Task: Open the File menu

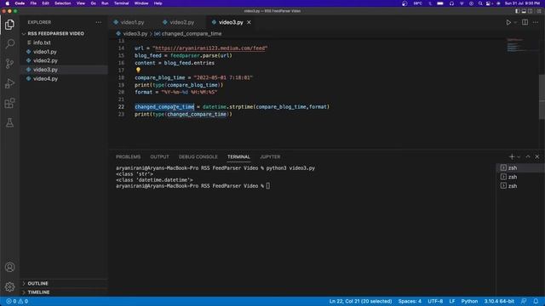Action: pos(33,3)
